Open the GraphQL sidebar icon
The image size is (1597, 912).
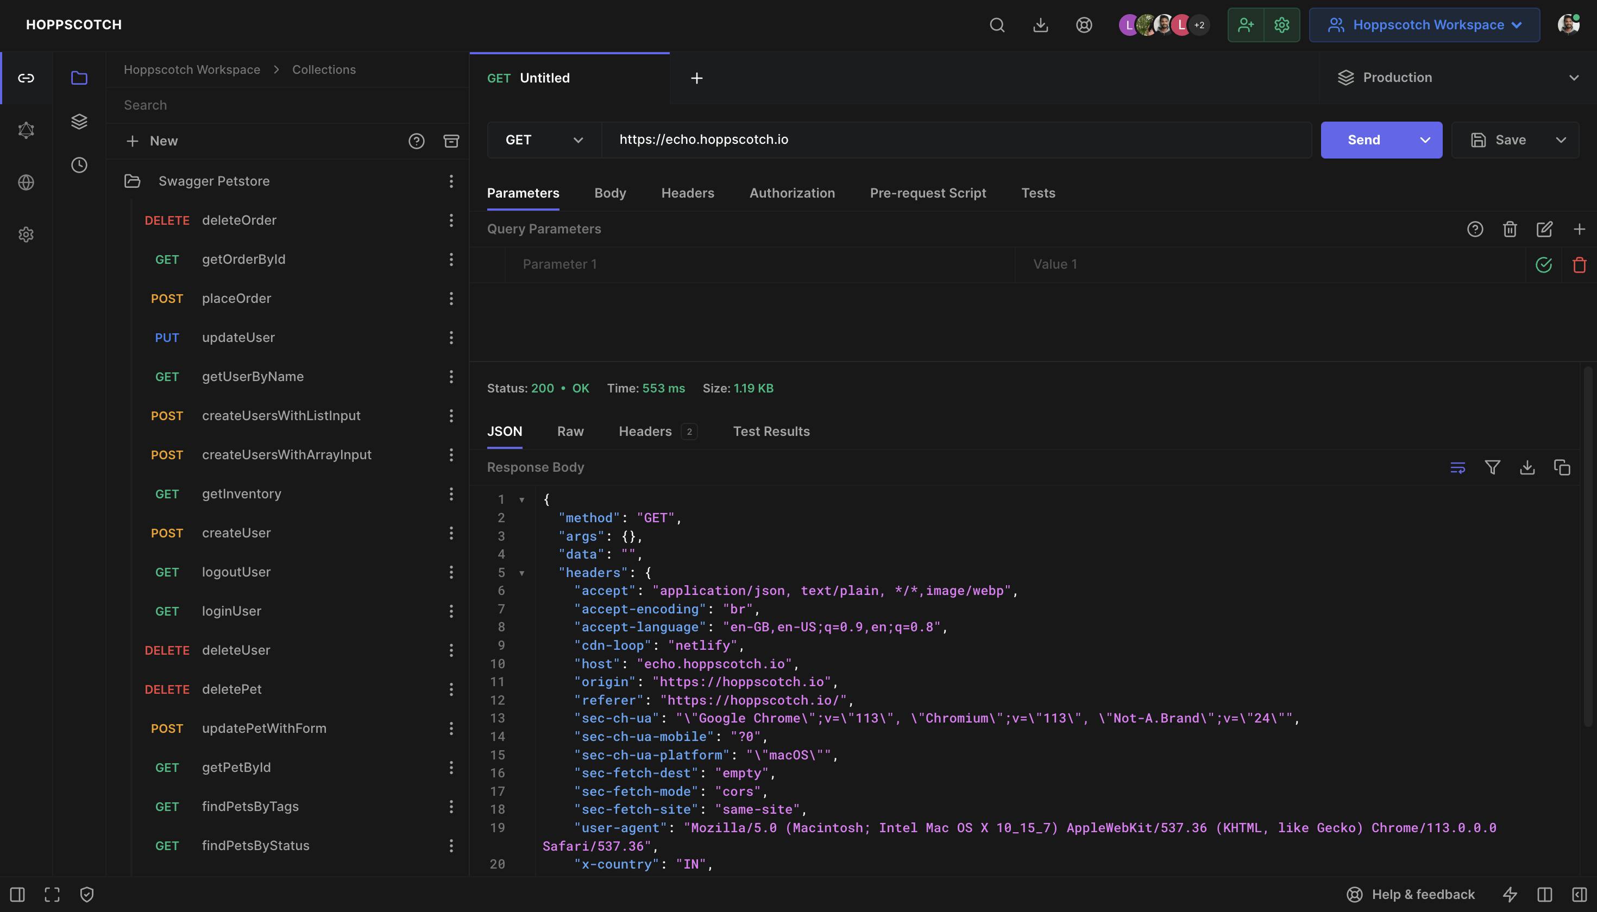[x=26, y=130]
